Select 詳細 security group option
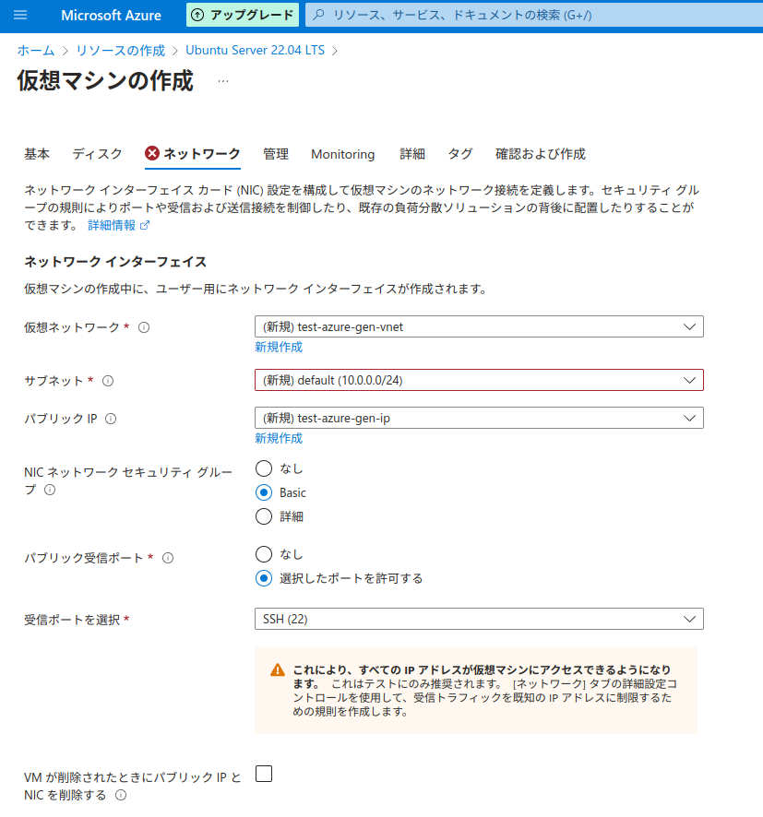The width and height of the screenshot is (763, 817). click(x=264, y=516)
